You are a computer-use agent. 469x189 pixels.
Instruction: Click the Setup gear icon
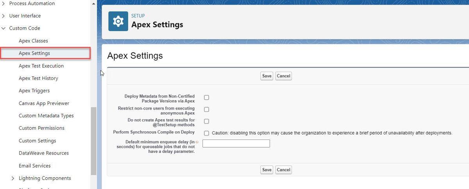(118, 21)
